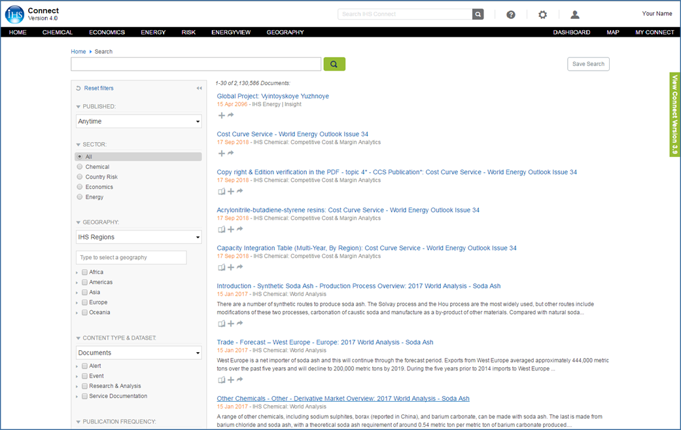Click the Reset filters link
The height and width of the screenshot is (430, 681).
[98, 88]
